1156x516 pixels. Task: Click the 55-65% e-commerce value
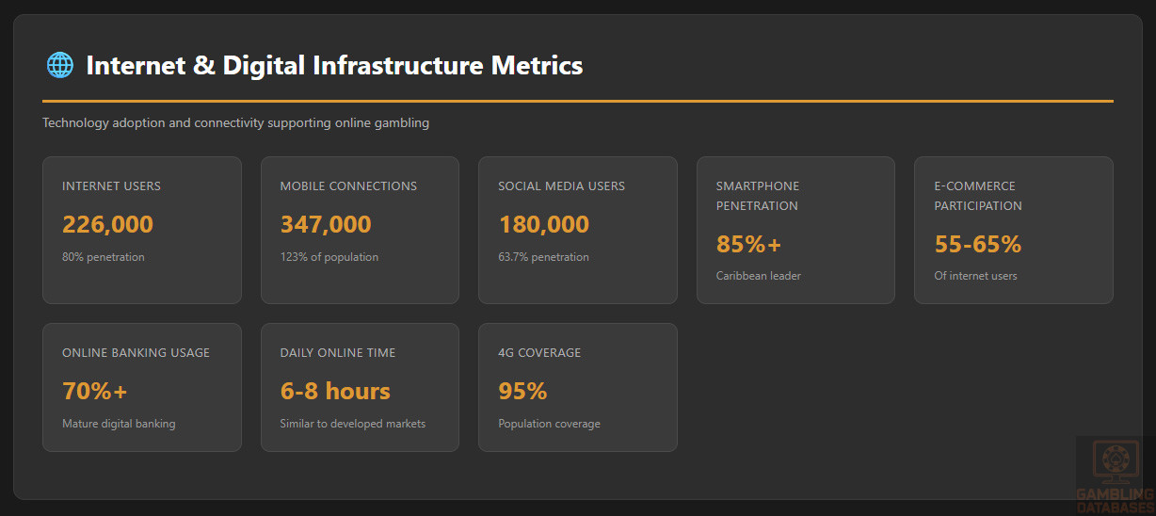pyautogui.click(x=977, y=245)
